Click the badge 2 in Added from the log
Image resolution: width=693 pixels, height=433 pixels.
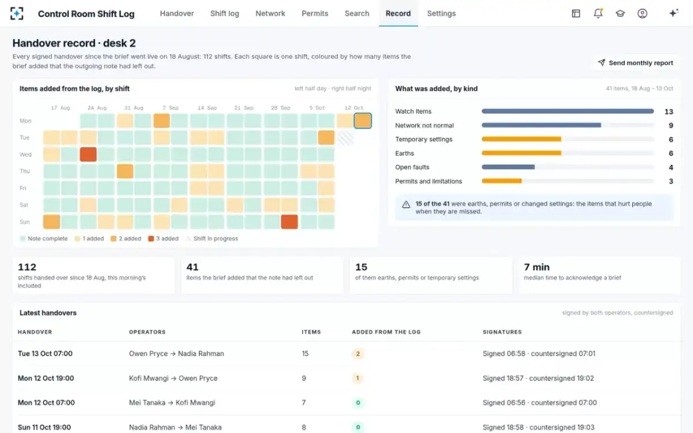358,354
